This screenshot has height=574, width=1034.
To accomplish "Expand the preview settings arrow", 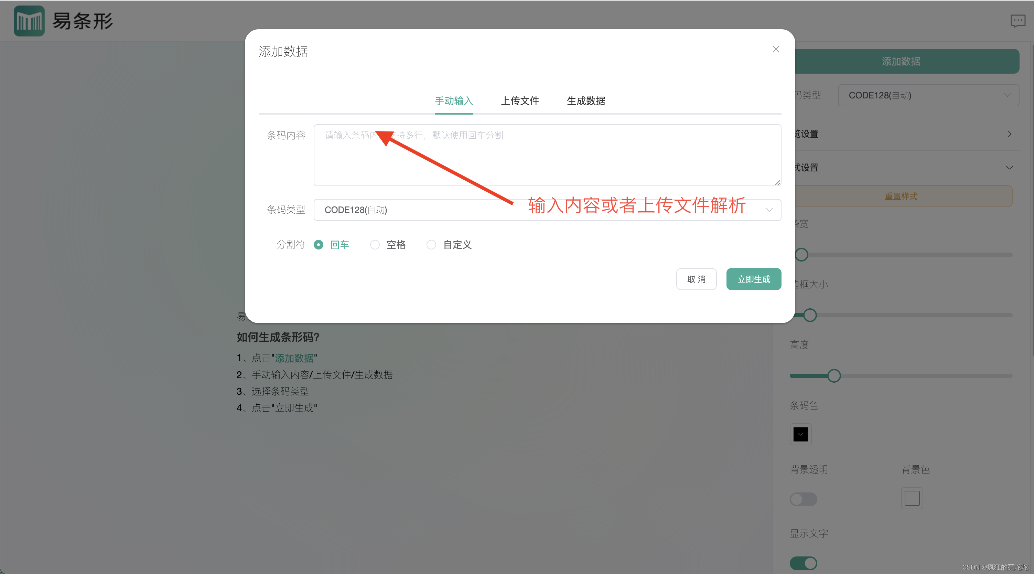I will [1009, 134].
